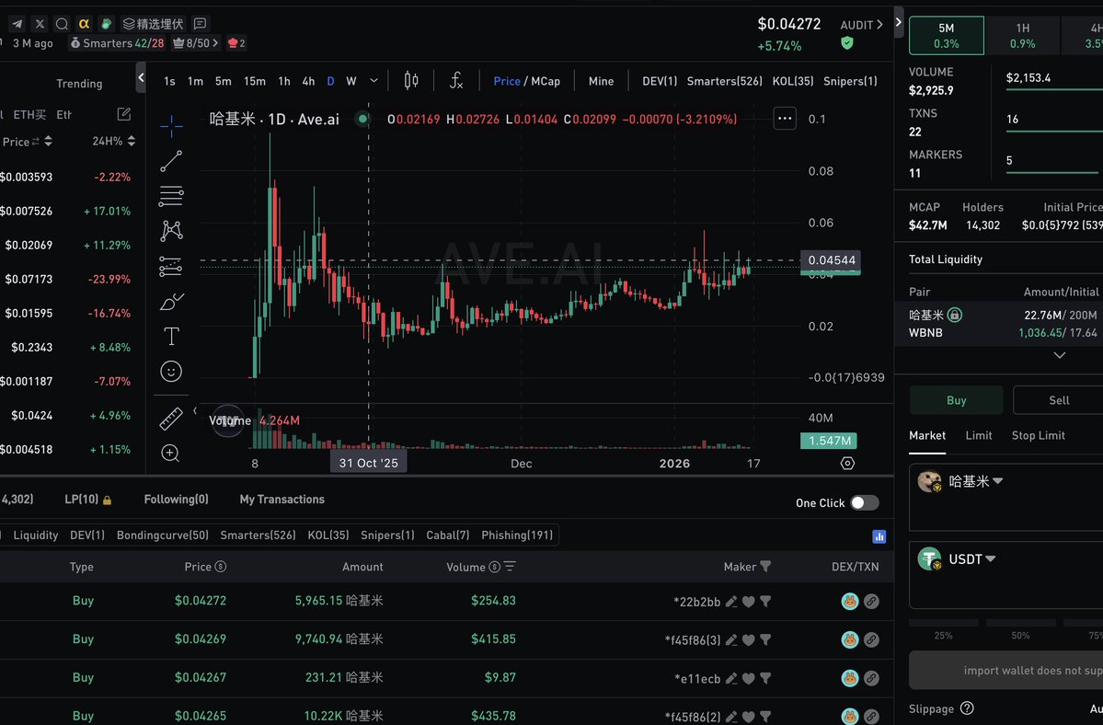Click the Buy button
Screen dimensions: 1103x725
pos(956,400)
